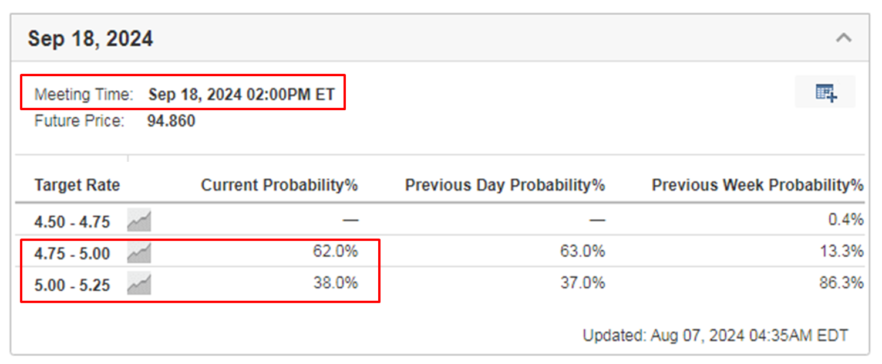Screen dimensions: 882x364
Task: Click the 63.0% previous day value
Action: [x=582, y=251]
